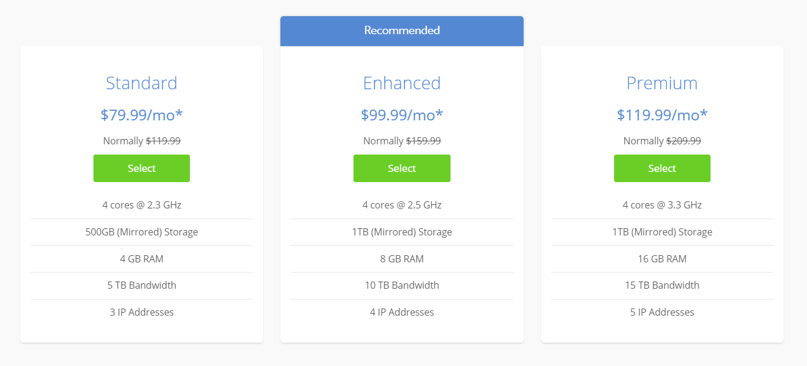Image resolution: width=807 pixels, height=366 pixels.
Task: Click the 4 cores @ 2.3 GHz row
Action: (x=141, y=205)
